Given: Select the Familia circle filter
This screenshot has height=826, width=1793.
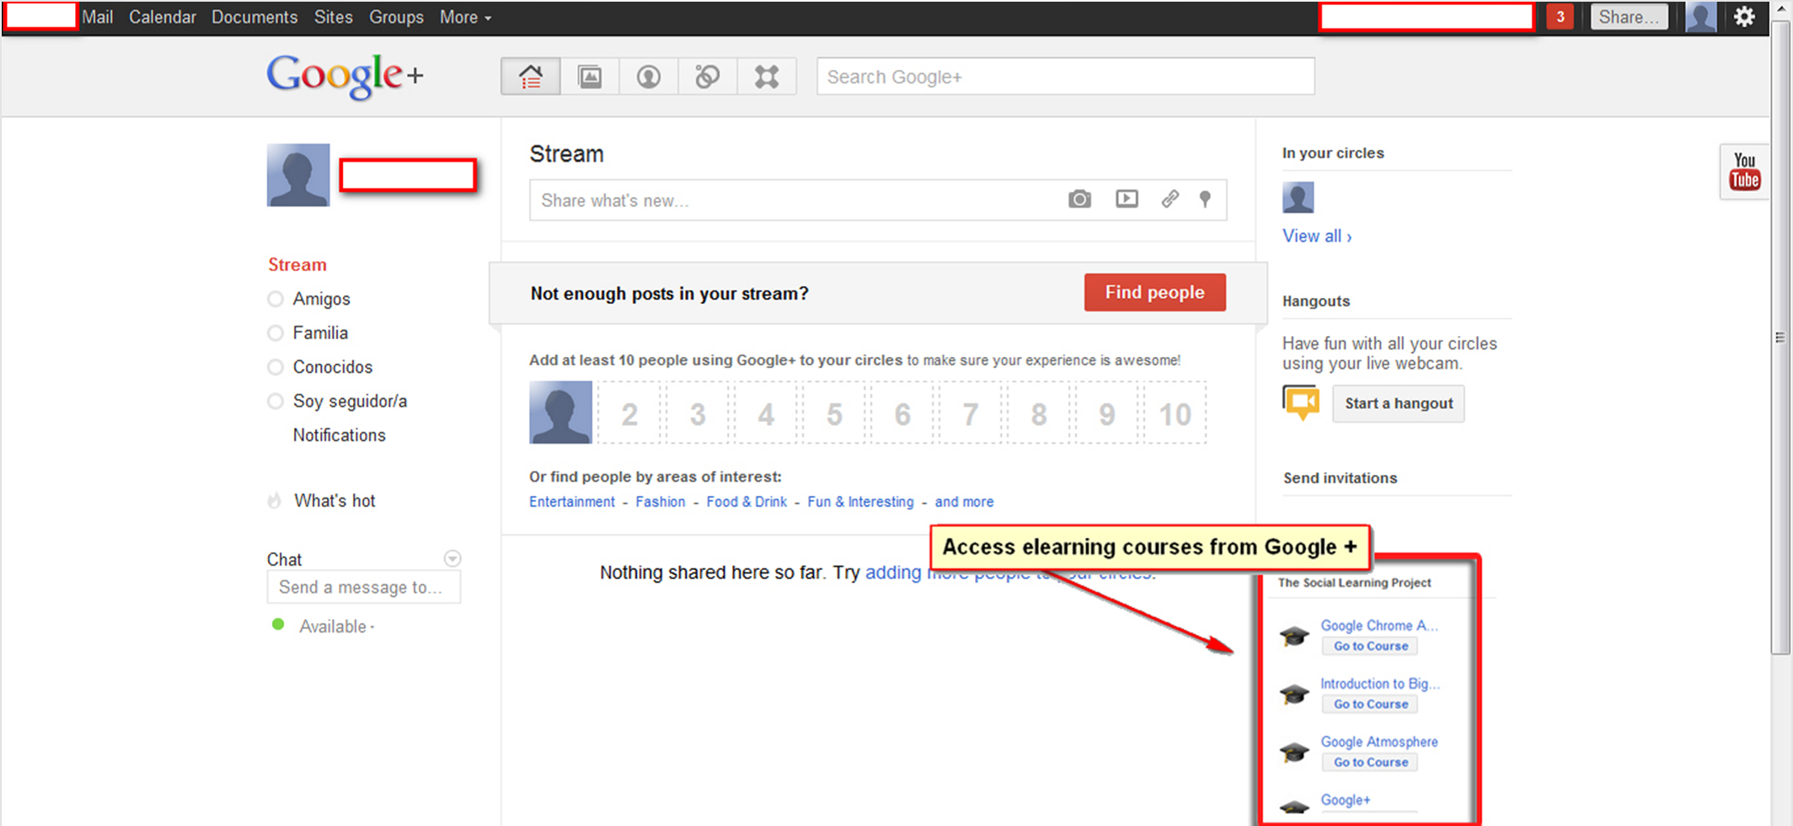Looking at the screenshot, I should [320, 333].
